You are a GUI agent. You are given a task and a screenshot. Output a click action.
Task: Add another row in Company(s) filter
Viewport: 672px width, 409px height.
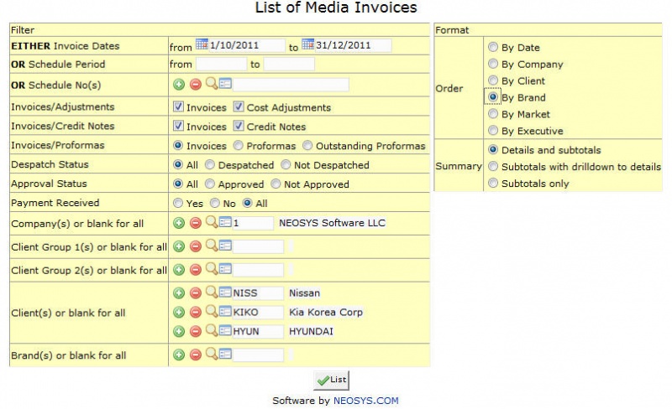179,223
